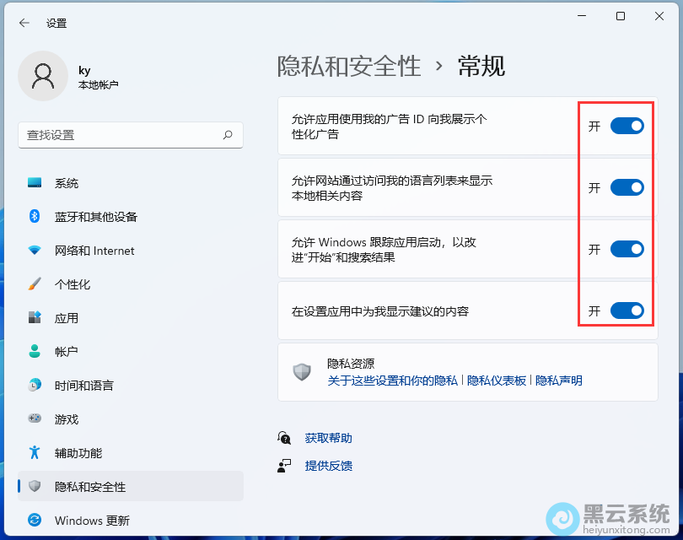Screen dimensions: 683x540
Task: Click the ky user avatar picture
Action: click(42, 76)
